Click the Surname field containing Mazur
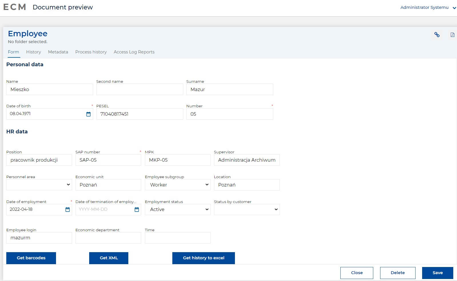This screenshot has width=457, height=281. [230, 89]
